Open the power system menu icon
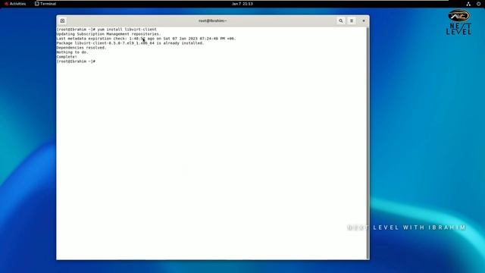Screen dimensions: 485x273 coord(478,4)
